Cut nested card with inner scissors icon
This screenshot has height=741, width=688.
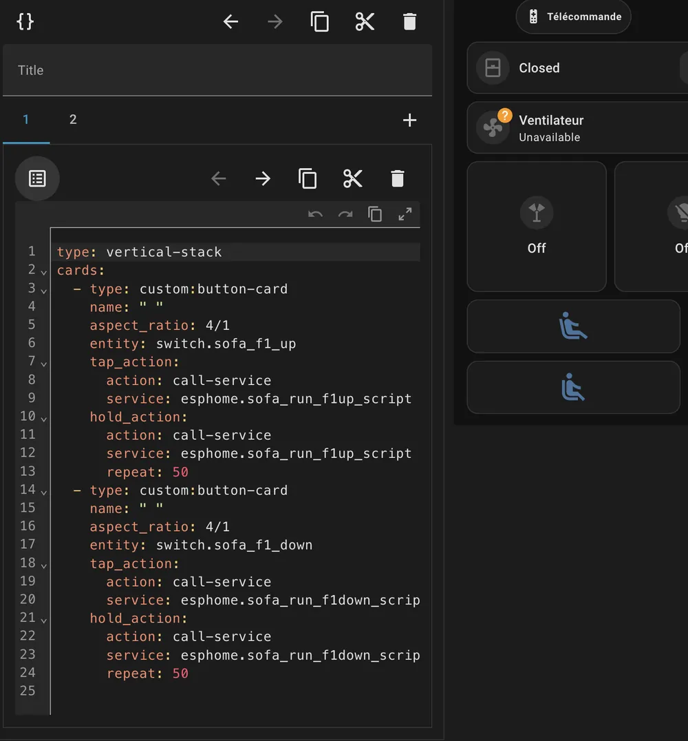point(353,178)
